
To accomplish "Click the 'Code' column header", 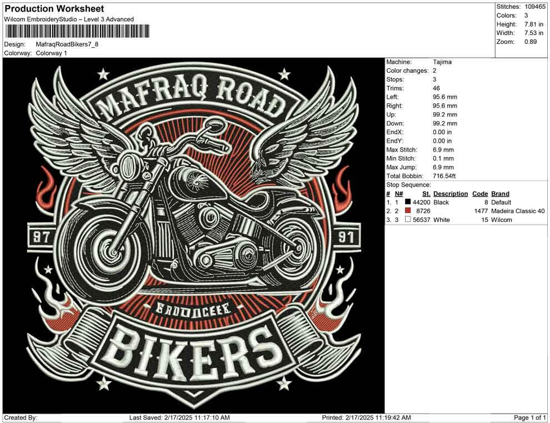I will [x=480, y=194].
